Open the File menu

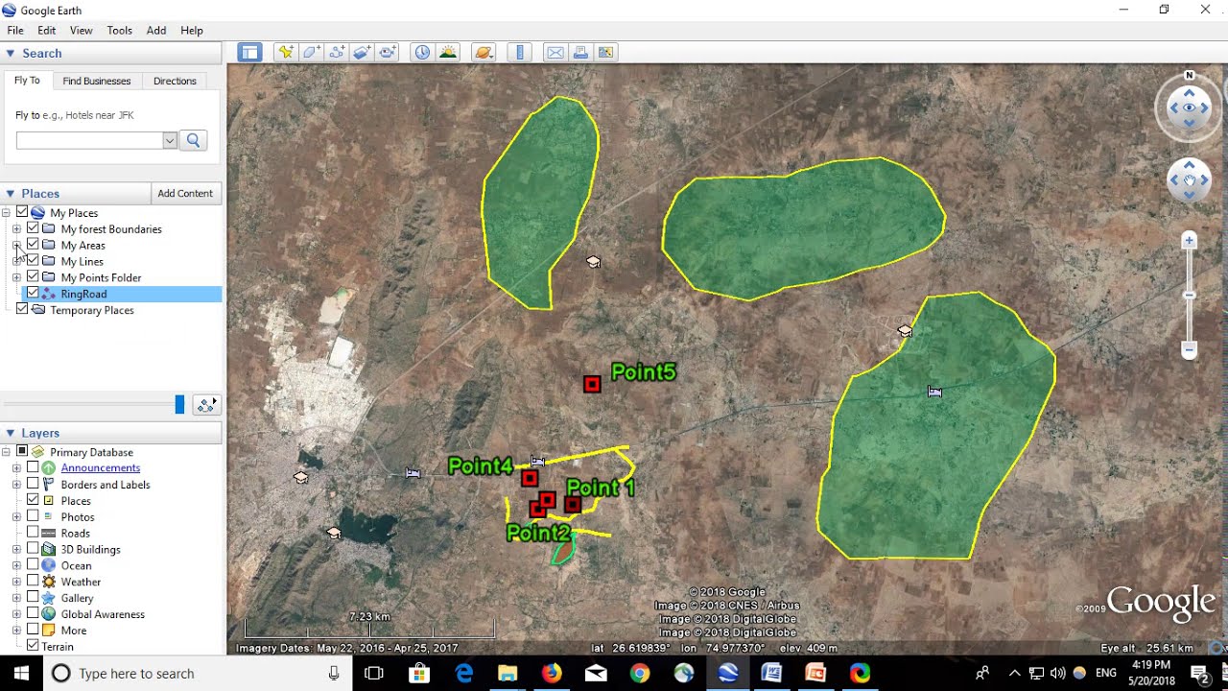click(15, 30)
